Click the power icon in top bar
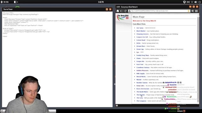The height and width of the screenshot is (113, 202). (200, 2)
